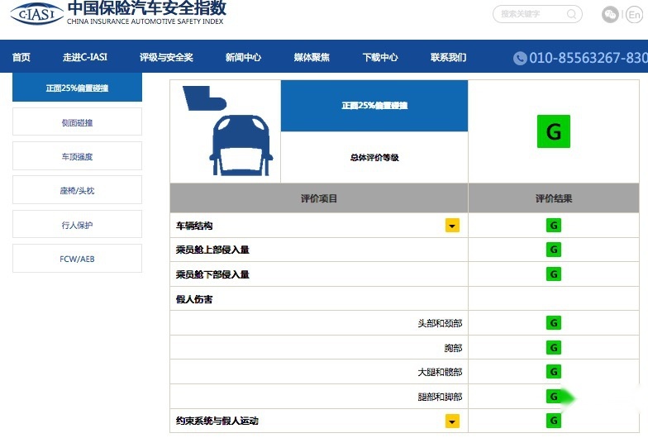Click the search magnifier icon
Image resolution: width=648 pixels, height=438 pixels.
pyautogui.click(x=572, y=15)
